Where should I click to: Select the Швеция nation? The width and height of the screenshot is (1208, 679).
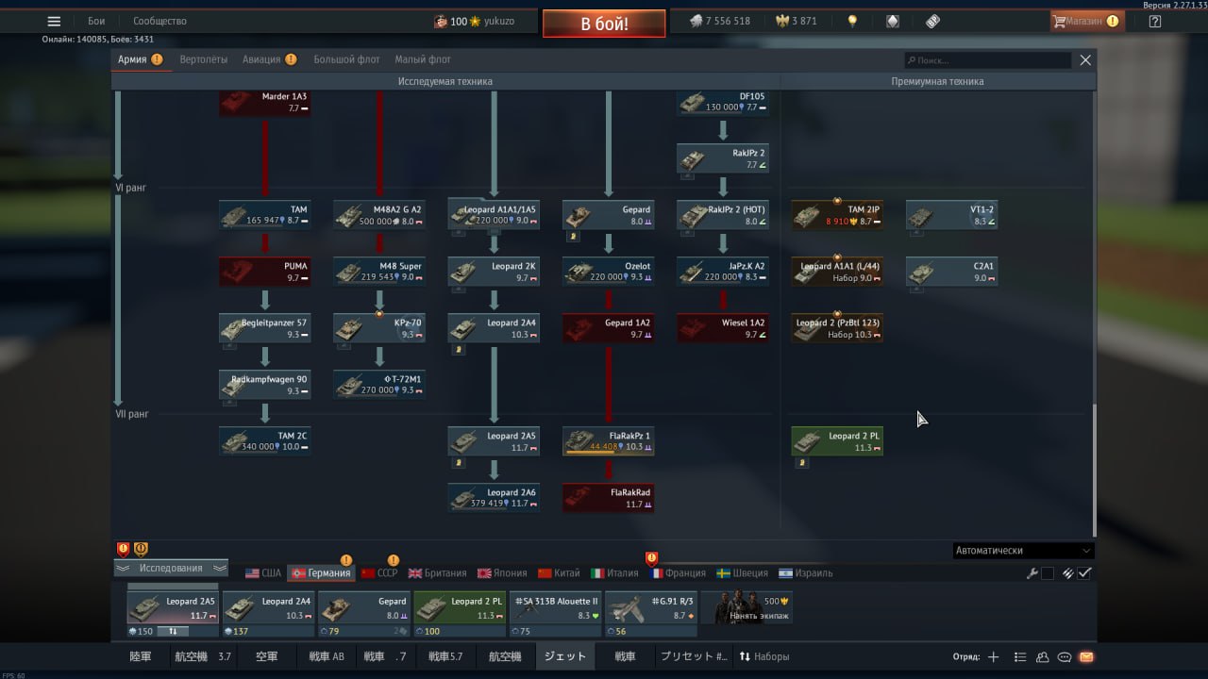(742, 573)
